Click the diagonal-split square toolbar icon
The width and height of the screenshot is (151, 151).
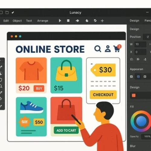pyautogui.click(x=95, y=21)
